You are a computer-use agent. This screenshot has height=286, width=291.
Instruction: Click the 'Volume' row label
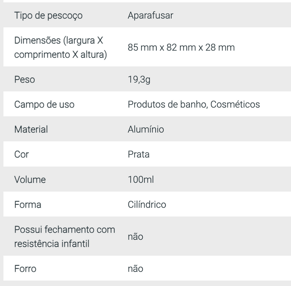[30, 179]
